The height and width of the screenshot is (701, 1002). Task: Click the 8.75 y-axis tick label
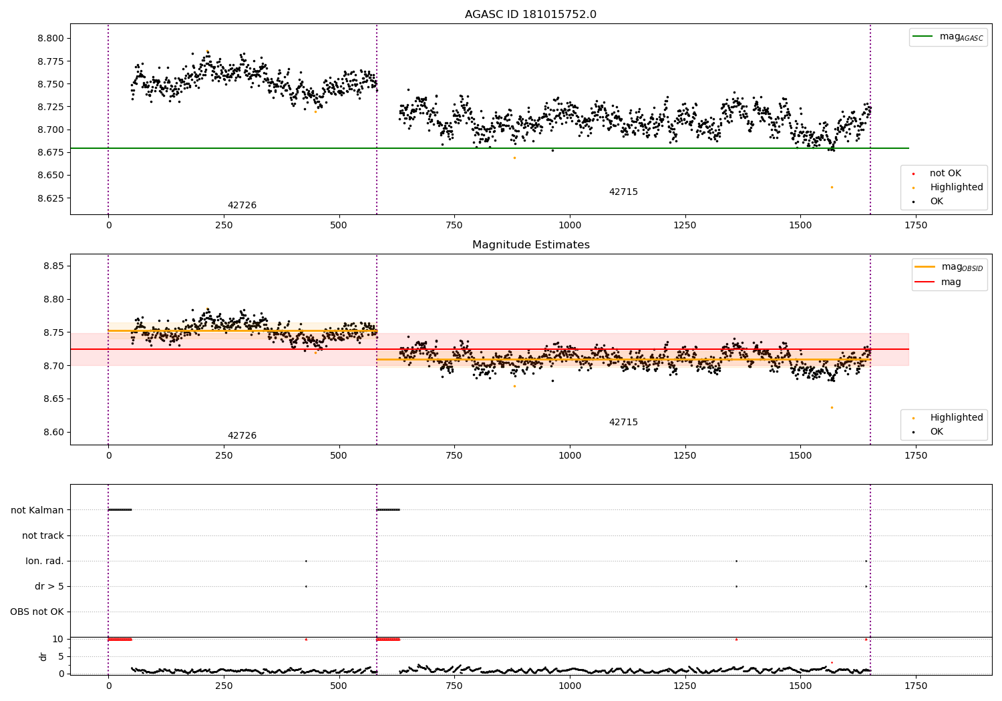(53, 333)
